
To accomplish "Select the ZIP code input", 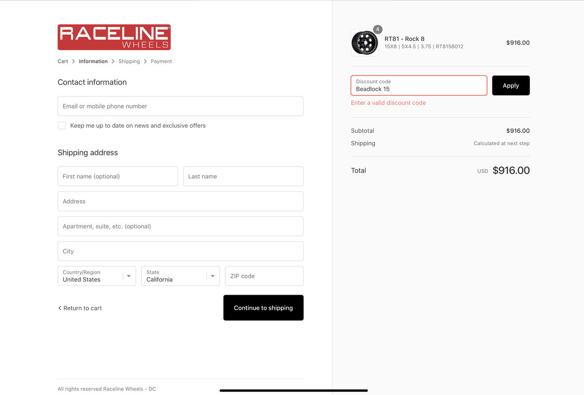I will 264,276.
